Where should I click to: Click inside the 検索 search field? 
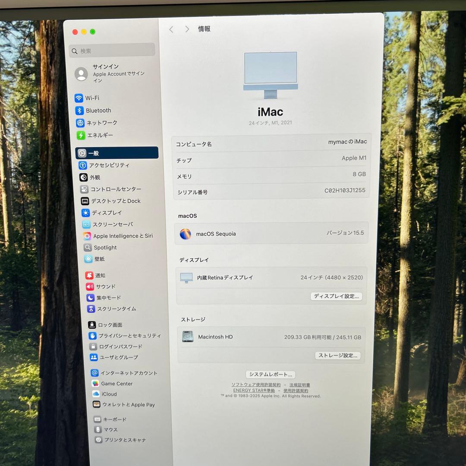112,50
